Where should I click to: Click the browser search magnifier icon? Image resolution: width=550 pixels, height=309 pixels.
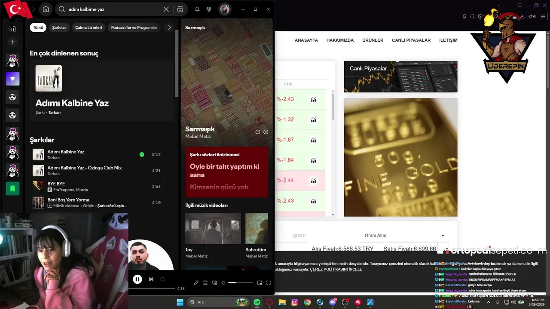[x=520, y=6]
